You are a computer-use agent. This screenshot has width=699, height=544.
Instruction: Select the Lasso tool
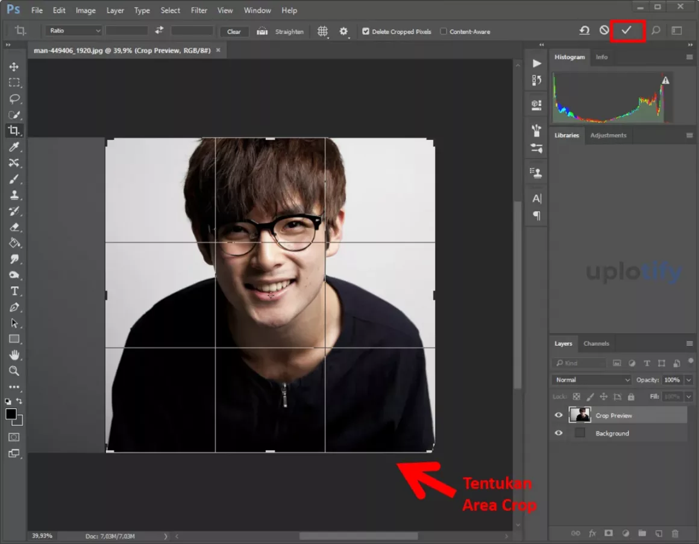(14, 99)
